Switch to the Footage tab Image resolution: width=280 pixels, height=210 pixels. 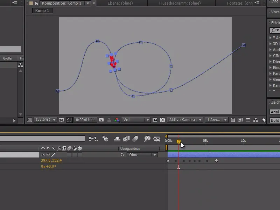(240, 3)
